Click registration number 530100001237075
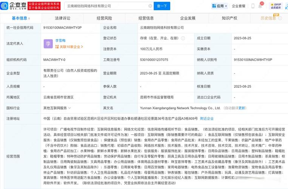288x189 pixels. pos(154,60)
